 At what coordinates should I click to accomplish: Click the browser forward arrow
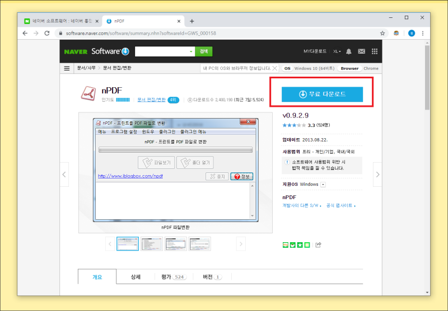click(36, 33)
